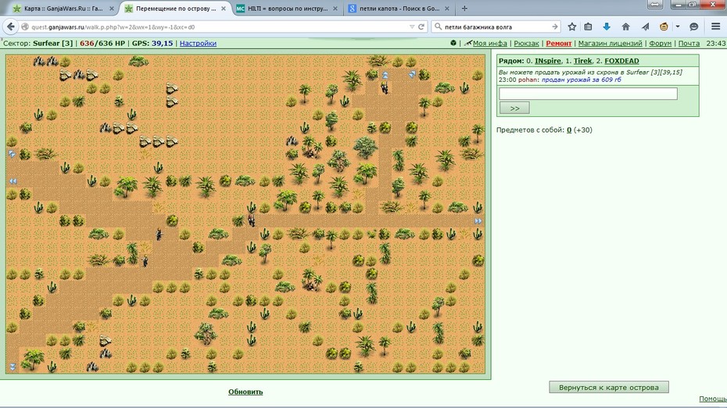The width and height of the screenshot is (727, 408).
Task: Open the bookmarks list icon
Action: click(588, 27)
